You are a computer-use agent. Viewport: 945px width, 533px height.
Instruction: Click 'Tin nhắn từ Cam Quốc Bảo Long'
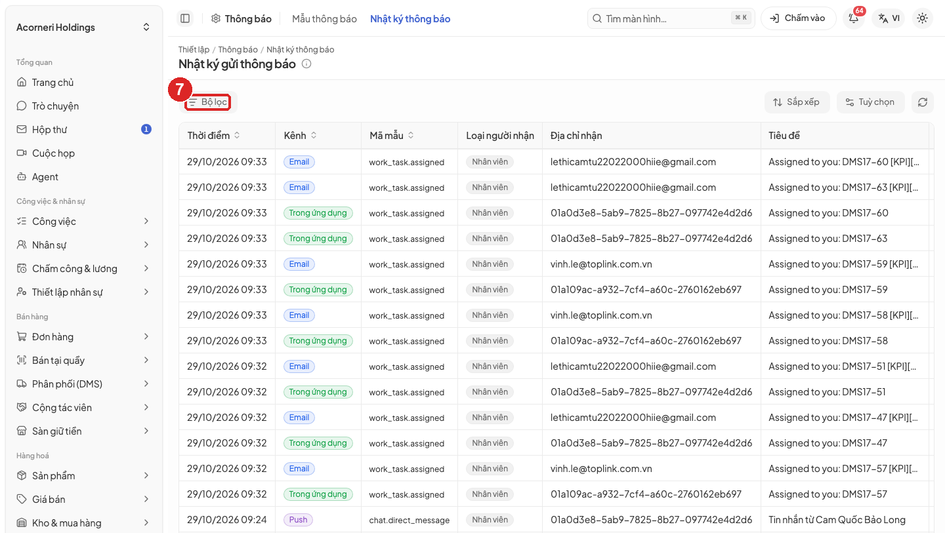tap(837, 520)
